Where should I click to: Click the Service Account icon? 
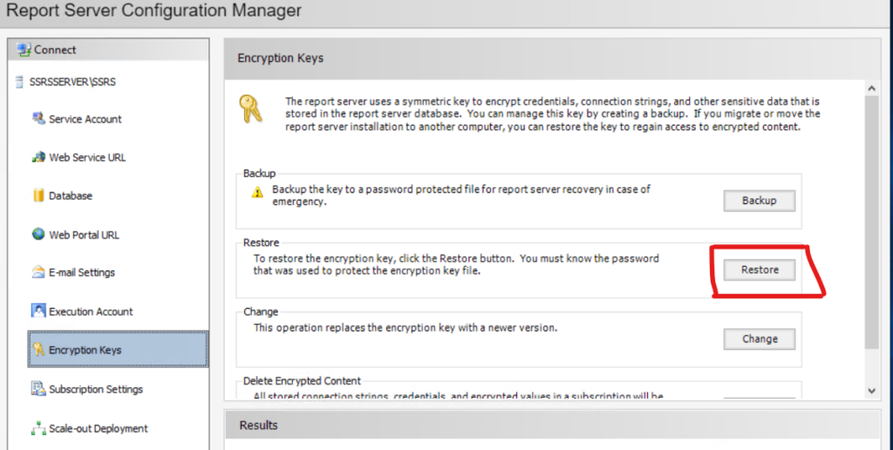click(38, 119)
